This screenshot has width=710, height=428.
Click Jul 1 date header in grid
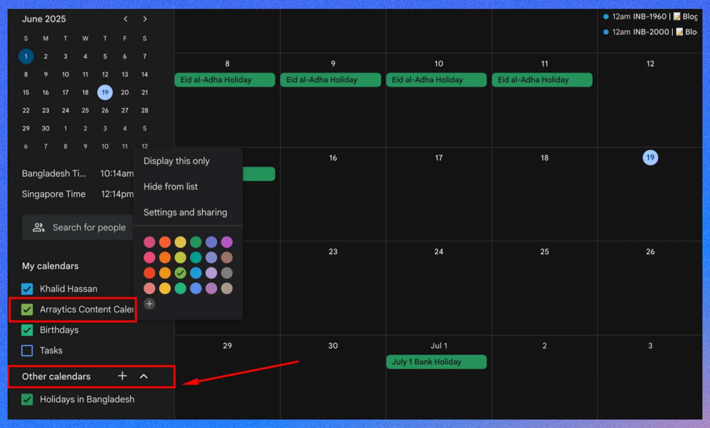click(x=439, y=346)
